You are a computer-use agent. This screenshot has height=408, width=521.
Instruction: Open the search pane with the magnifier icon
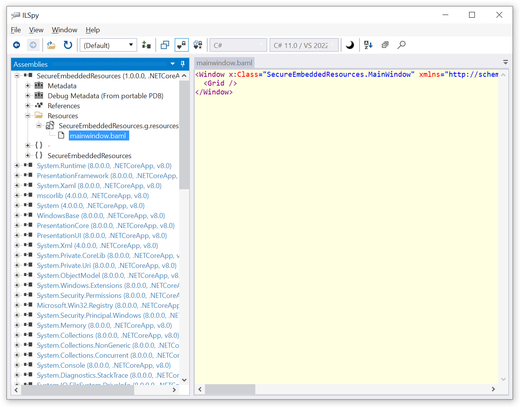click(401, 45)
